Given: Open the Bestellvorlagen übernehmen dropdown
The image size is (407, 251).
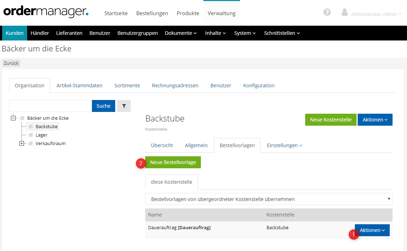Looking at the screenshot, I should pos(269,199).
